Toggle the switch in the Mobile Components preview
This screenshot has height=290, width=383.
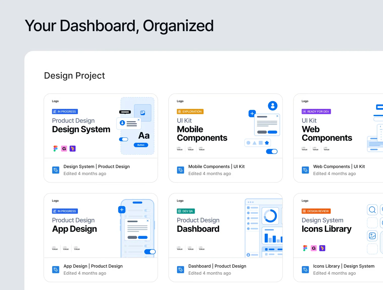[x=272, y=151]
